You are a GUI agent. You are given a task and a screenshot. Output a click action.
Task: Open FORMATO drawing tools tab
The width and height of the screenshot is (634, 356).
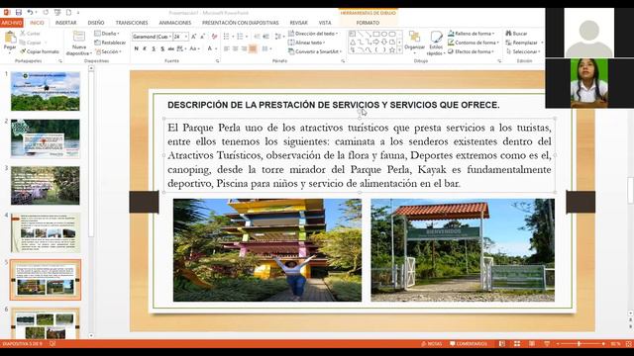(368, 23)
